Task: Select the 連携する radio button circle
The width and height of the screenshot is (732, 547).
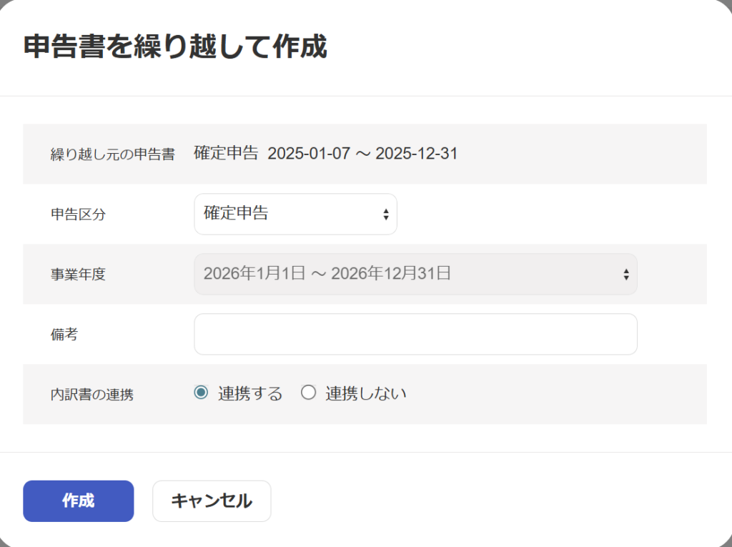Action: [201, 393]
